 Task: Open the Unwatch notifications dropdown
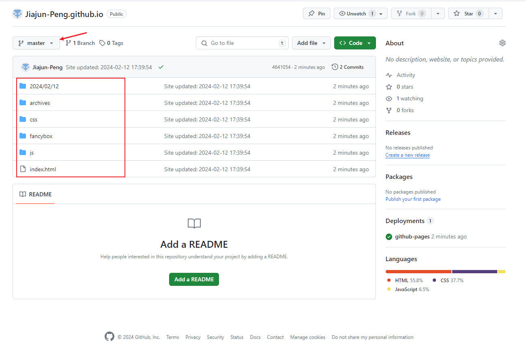point(361,13)
